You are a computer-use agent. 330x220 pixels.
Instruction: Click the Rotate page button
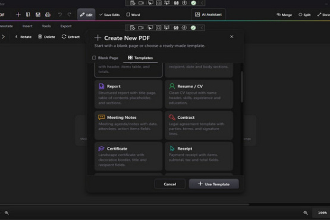coord(23,37)
